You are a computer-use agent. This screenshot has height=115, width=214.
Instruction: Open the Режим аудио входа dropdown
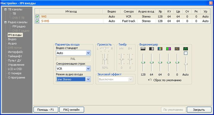pyautogui.click(x=88, y=79)
